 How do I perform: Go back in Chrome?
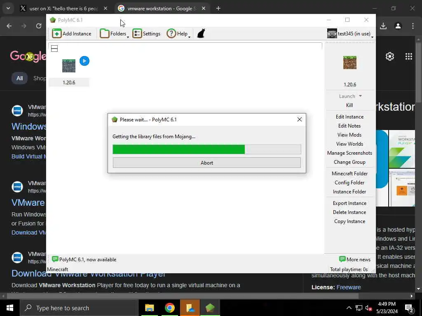[9, 26]
